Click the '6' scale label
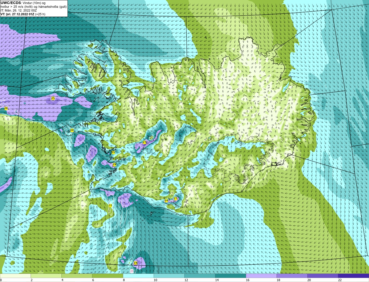 point(93,280)
